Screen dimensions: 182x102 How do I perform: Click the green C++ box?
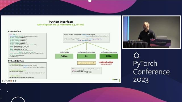tap(86, 56)
